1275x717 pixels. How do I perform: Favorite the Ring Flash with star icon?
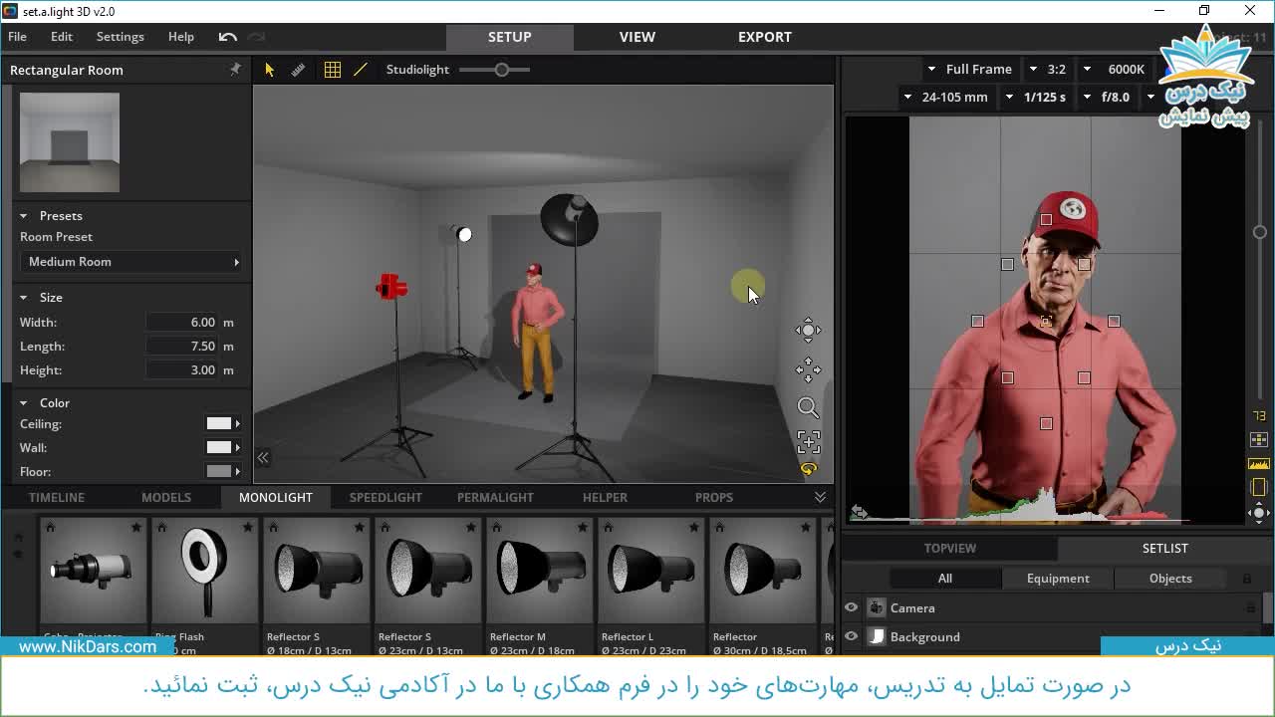[247, 527]
